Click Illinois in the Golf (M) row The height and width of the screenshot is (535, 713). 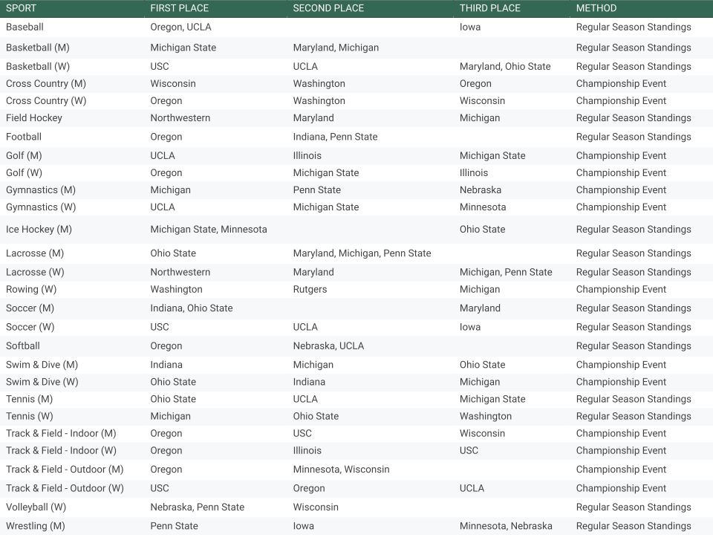[x=307, y=155]
